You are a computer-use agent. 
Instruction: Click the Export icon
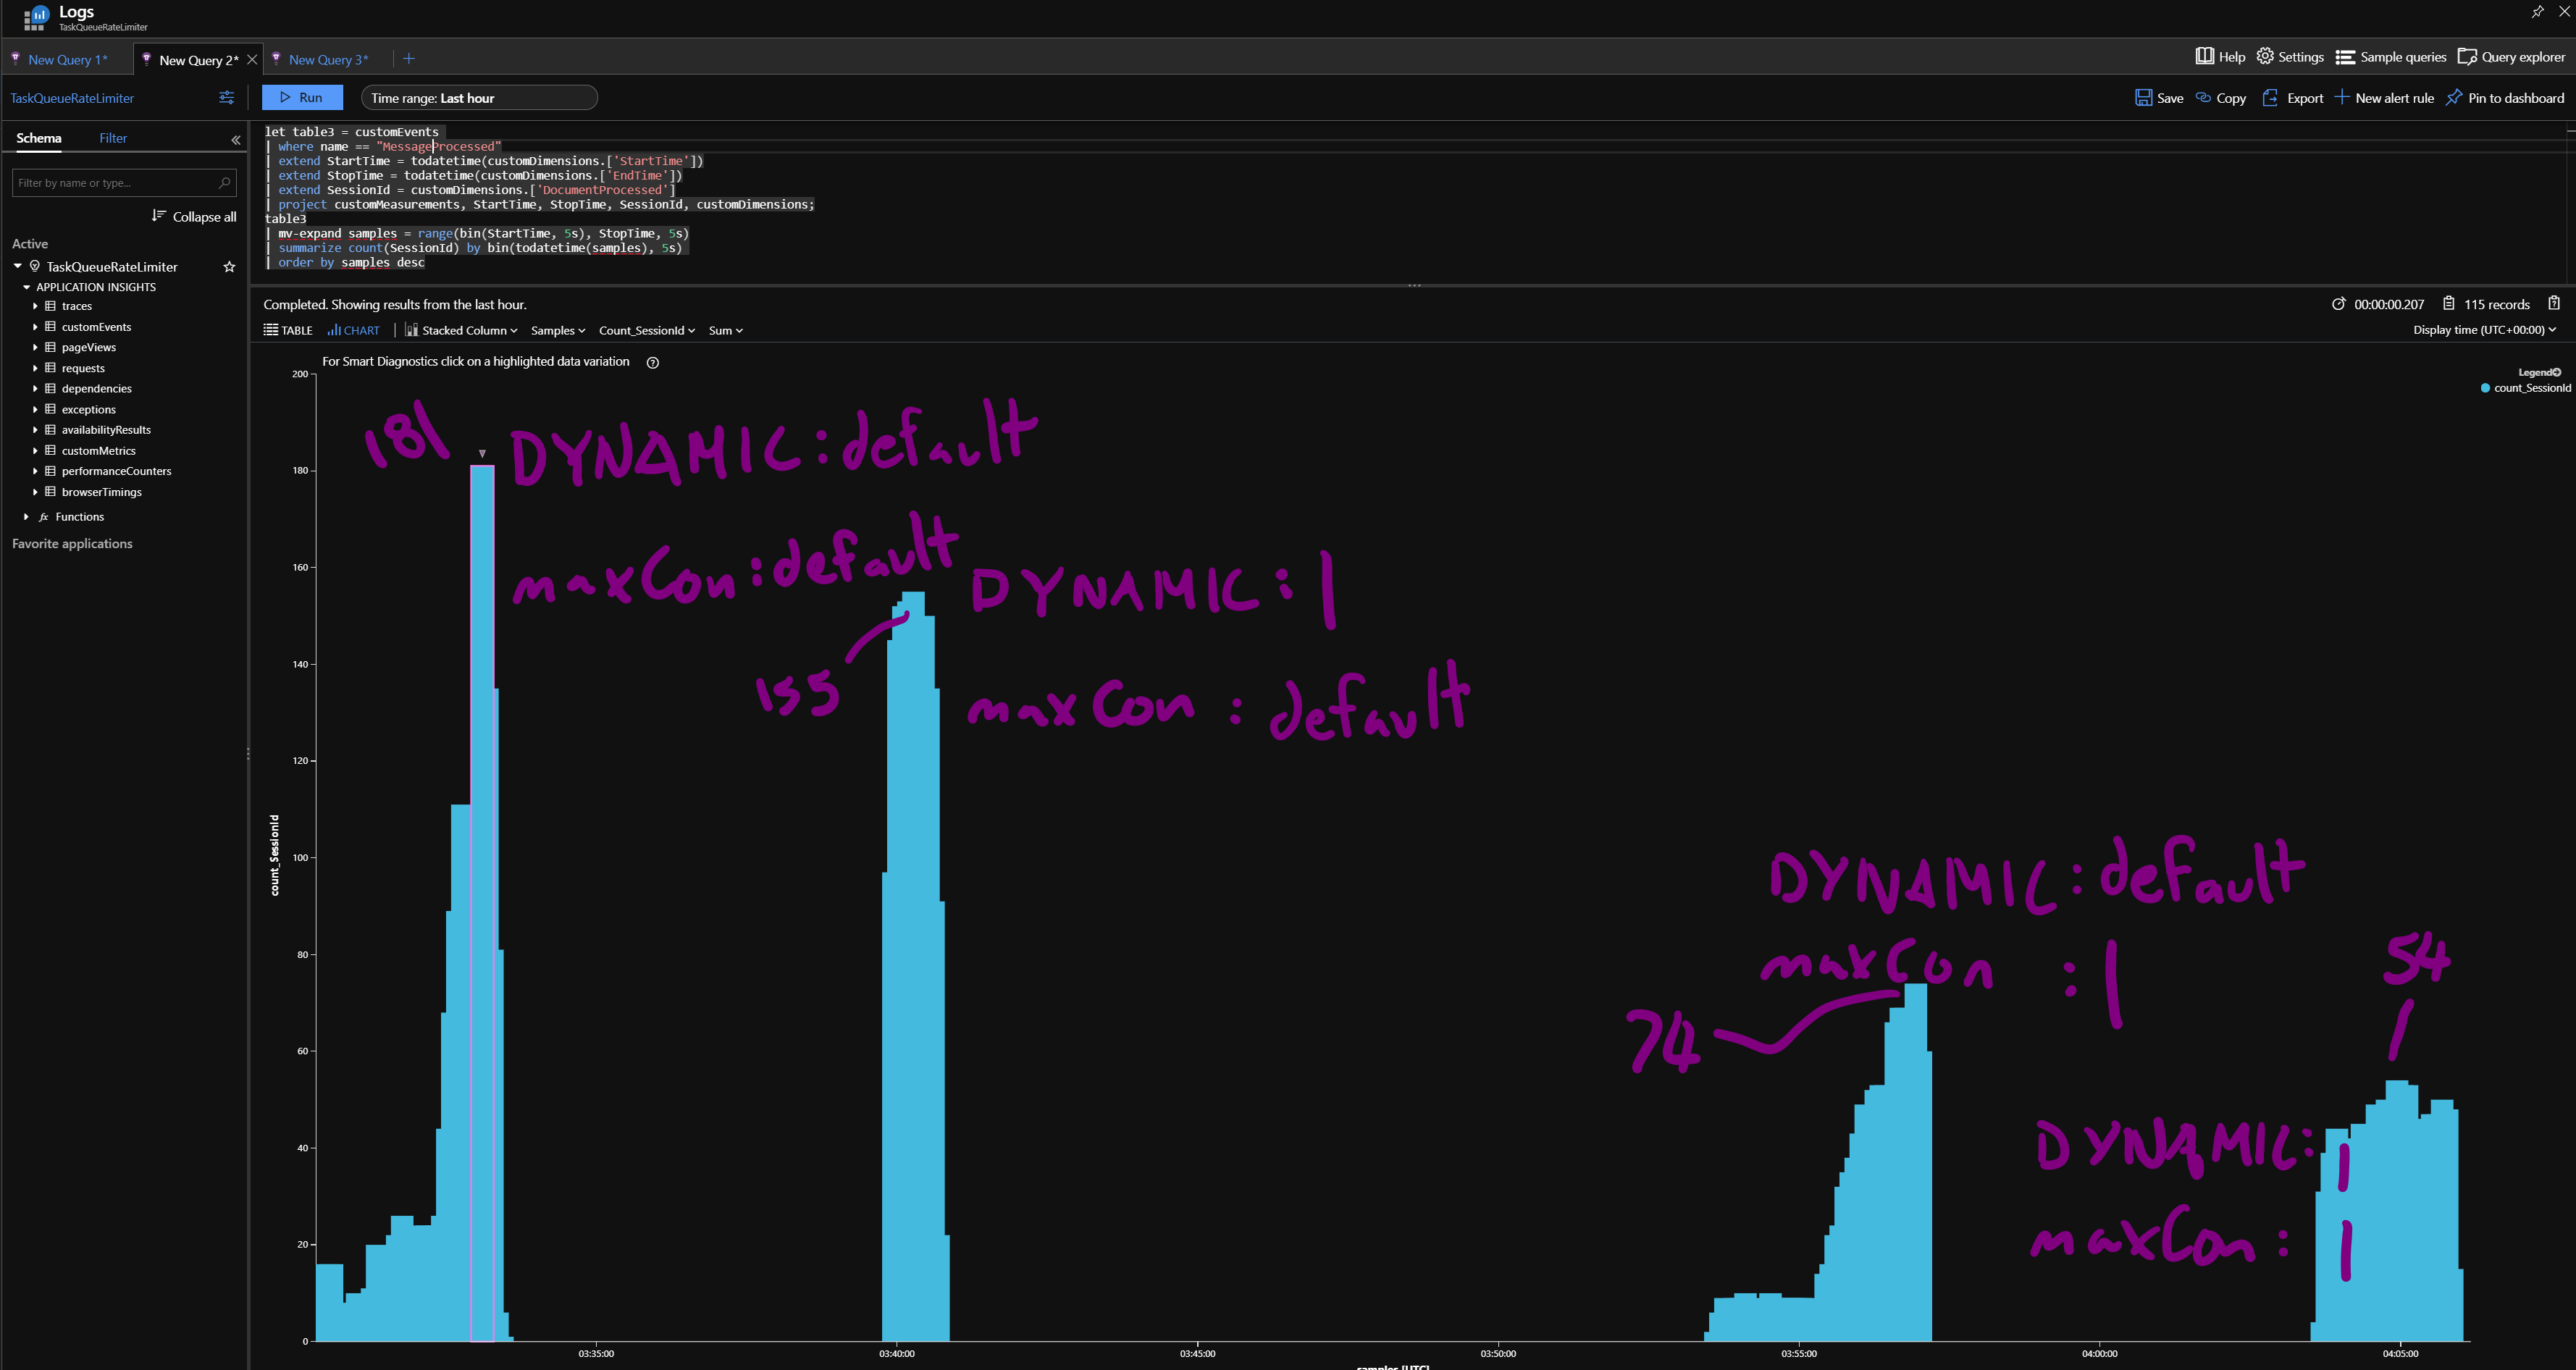pos(2270,98)
